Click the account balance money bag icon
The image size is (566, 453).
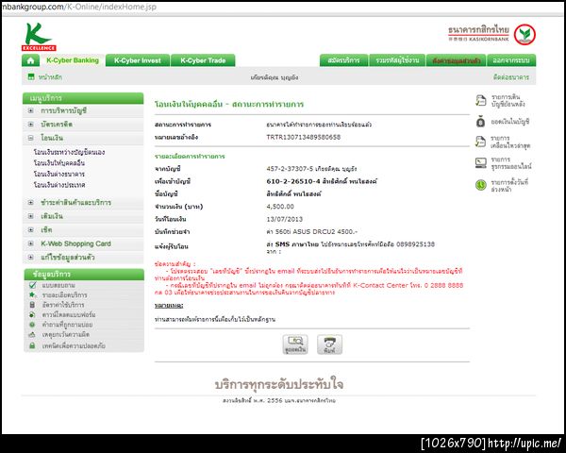480,122
